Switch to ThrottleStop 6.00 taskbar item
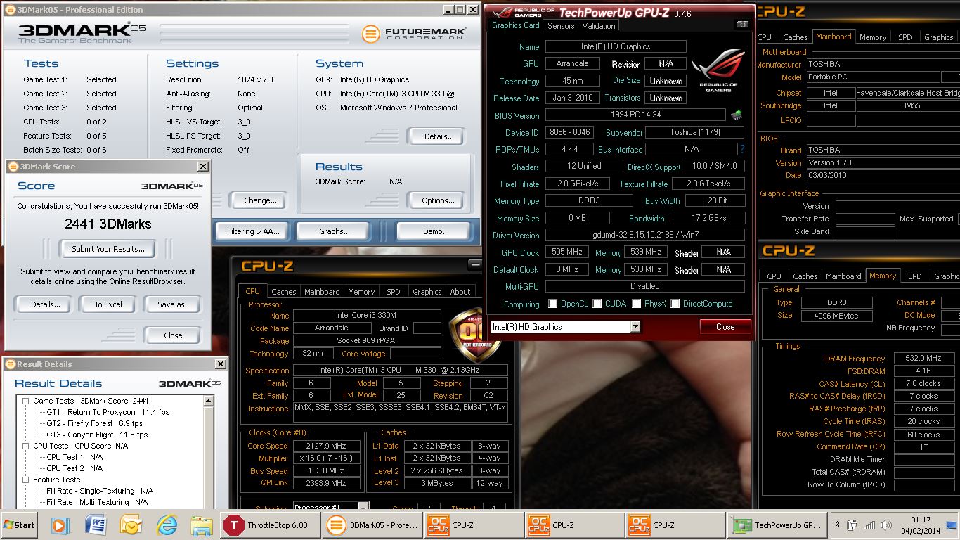The image size is (960, 540). click(269, 525)
